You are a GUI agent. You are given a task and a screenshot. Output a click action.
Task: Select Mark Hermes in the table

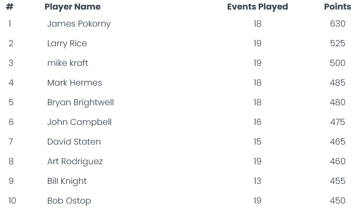(x=74, y=82)
